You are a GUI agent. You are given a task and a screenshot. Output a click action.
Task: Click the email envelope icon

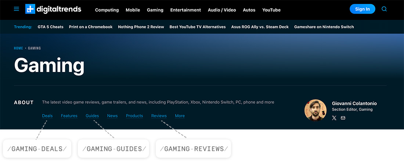click(x=343, y=118)
